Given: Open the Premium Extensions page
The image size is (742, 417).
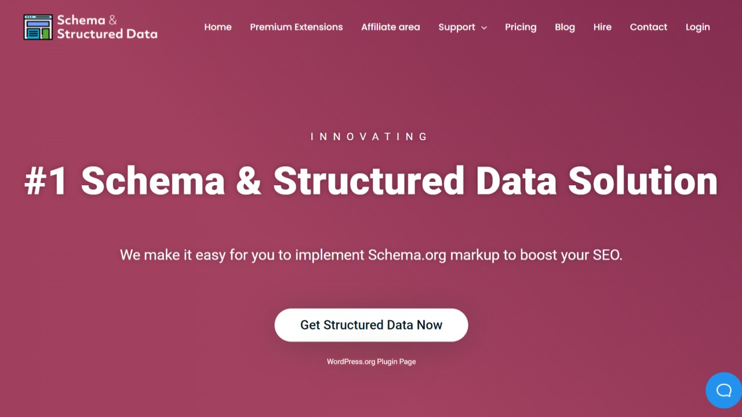Looking at the screenshot, I should 296,27.
